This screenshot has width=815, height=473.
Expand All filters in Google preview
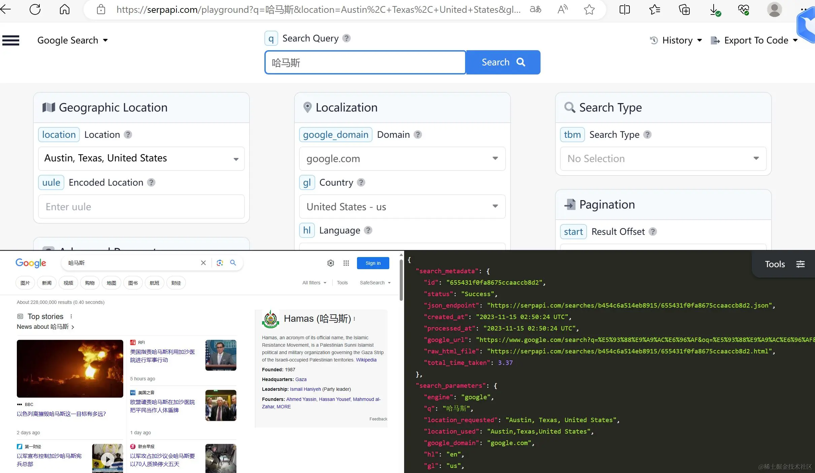pyautogui.click(x=314, y=283)
